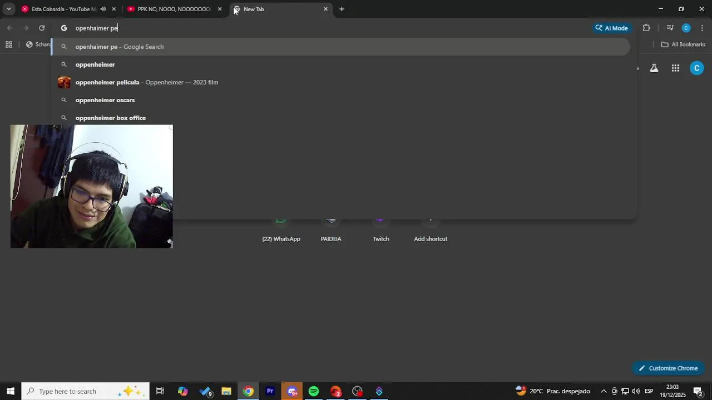Open the Windows Start button

click(x=11, y=391)
